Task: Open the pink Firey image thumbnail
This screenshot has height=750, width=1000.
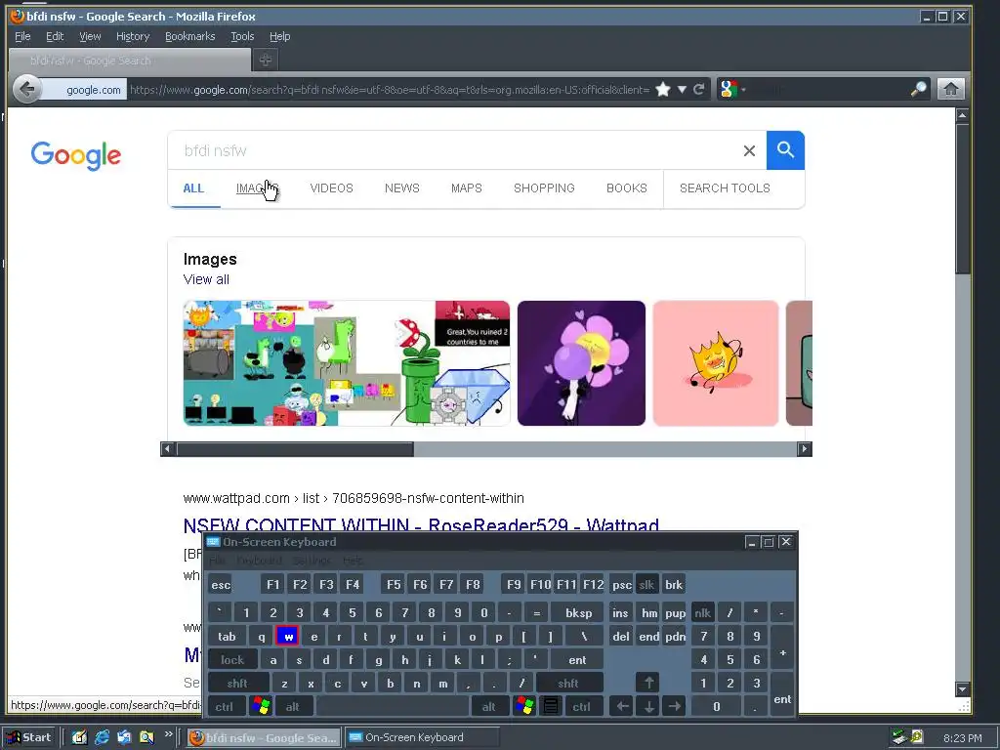Action: (x=716, y=363)
